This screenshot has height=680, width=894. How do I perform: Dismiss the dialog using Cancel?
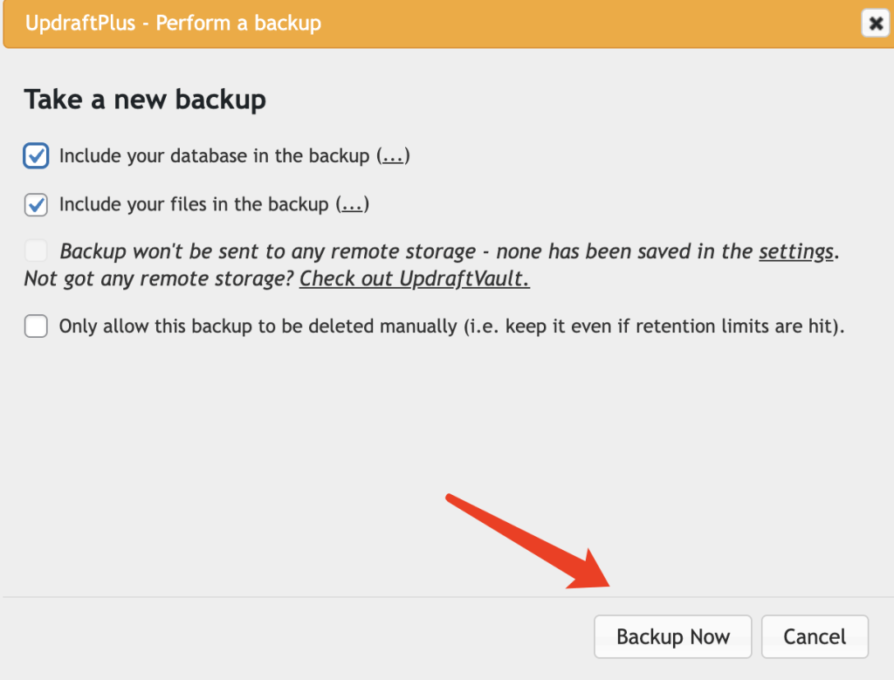click(814, 636)
